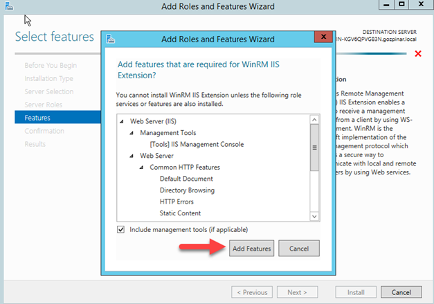Select [Tools] IIS Management Console row
This screenshot has width=434, height=304.
(x=197, y=144)
